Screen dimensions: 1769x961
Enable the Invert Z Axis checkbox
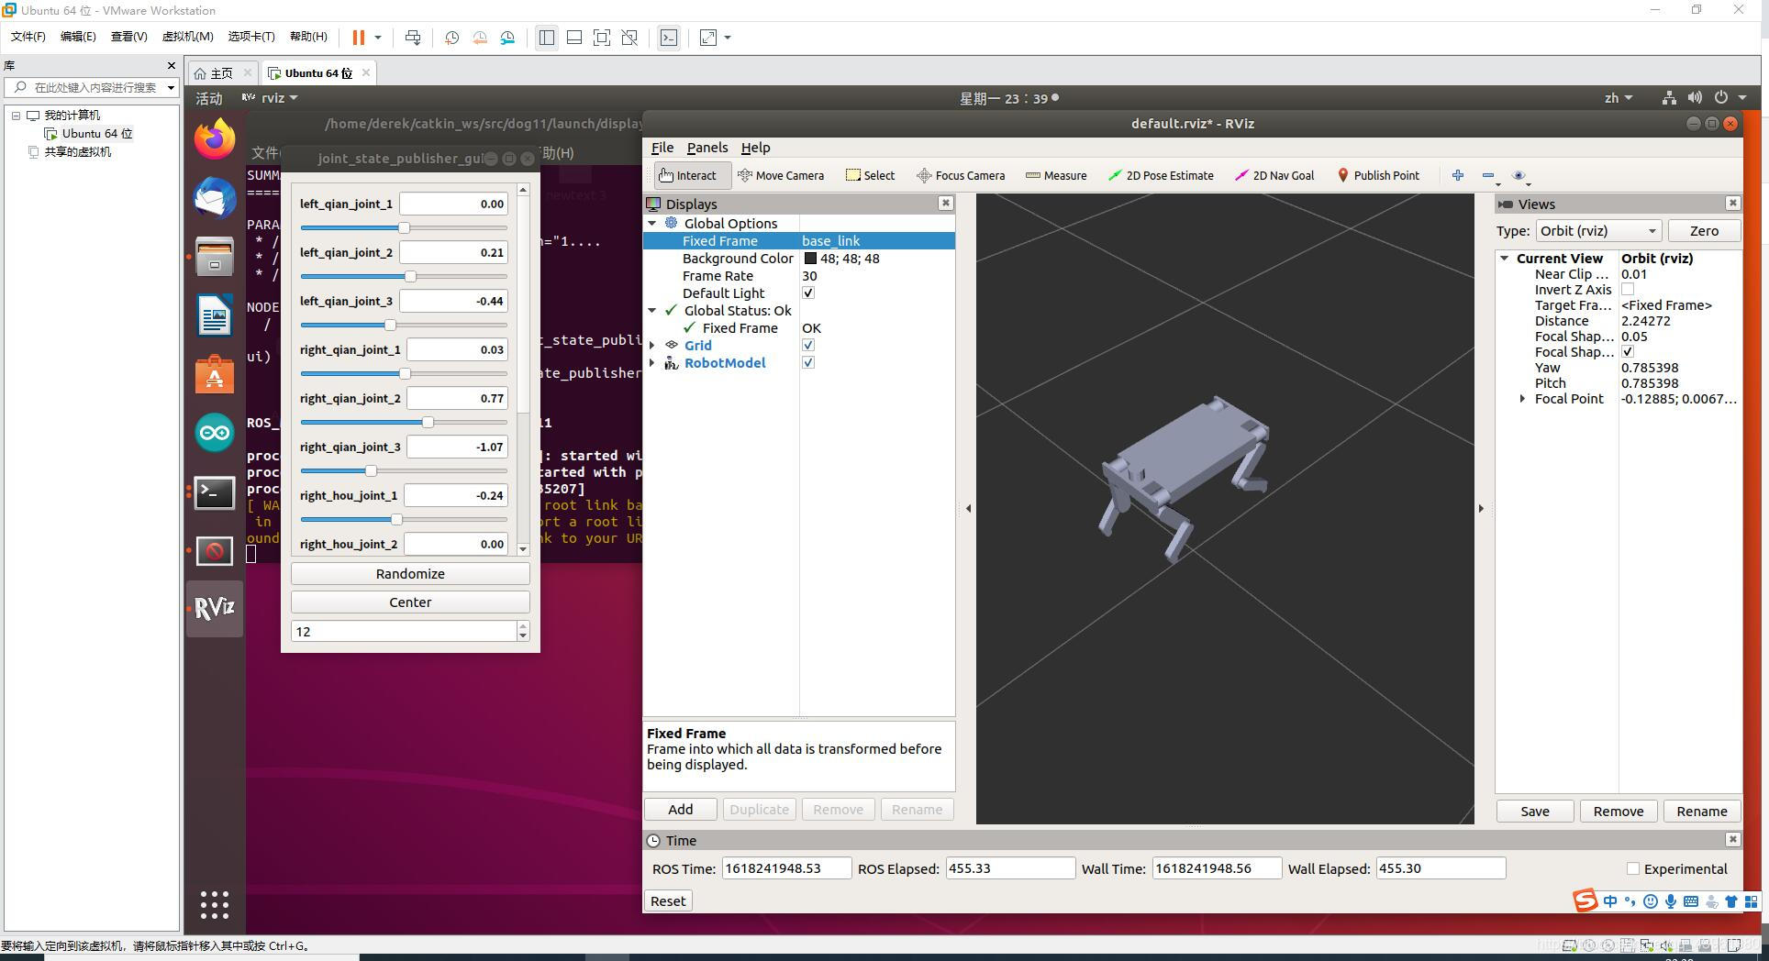click(x=1628, y=290)
